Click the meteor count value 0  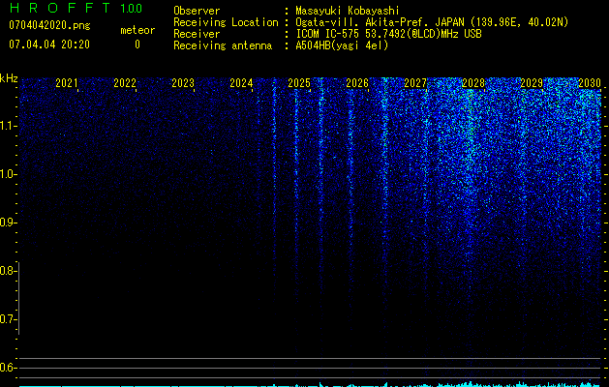point(137,45)
